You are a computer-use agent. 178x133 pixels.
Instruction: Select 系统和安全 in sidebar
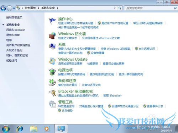pos(13,25)
